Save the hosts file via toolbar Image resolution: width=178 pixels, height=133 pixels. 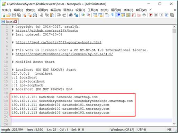tap(14, 15)
